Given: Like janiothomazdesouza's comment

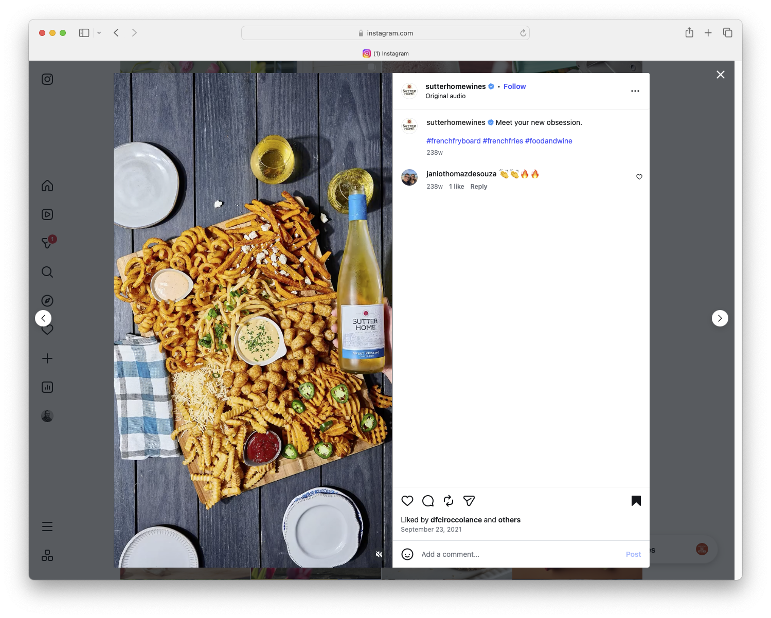Looking at the screenshot, I should 639,177.
